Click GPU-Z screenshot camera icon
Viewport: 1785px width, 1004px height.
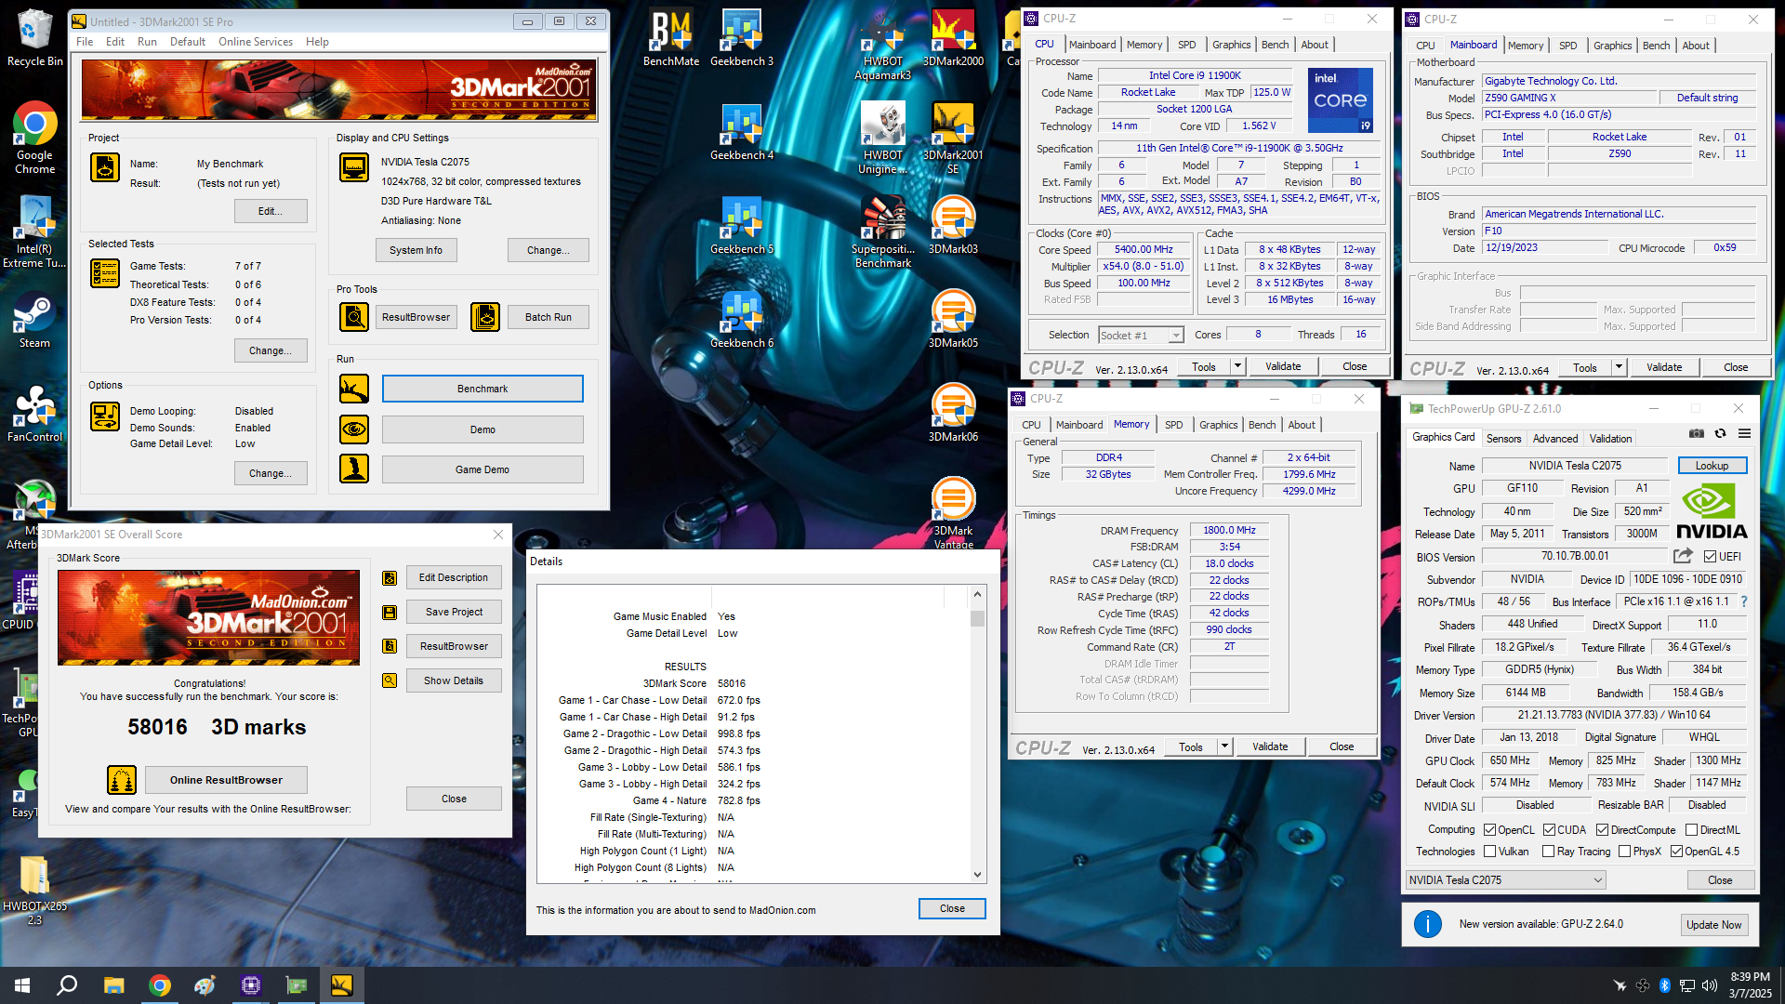pos(1697,434)
